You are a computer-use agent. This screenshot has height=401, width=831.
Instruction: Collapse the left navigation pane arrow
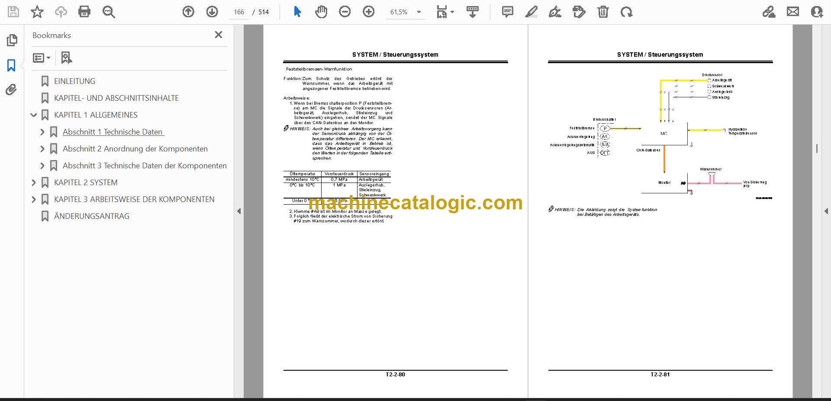click(x=239, y=212)
